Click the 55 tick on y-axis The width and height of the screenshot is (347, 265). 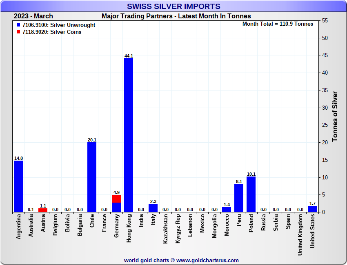click(325, 21)
